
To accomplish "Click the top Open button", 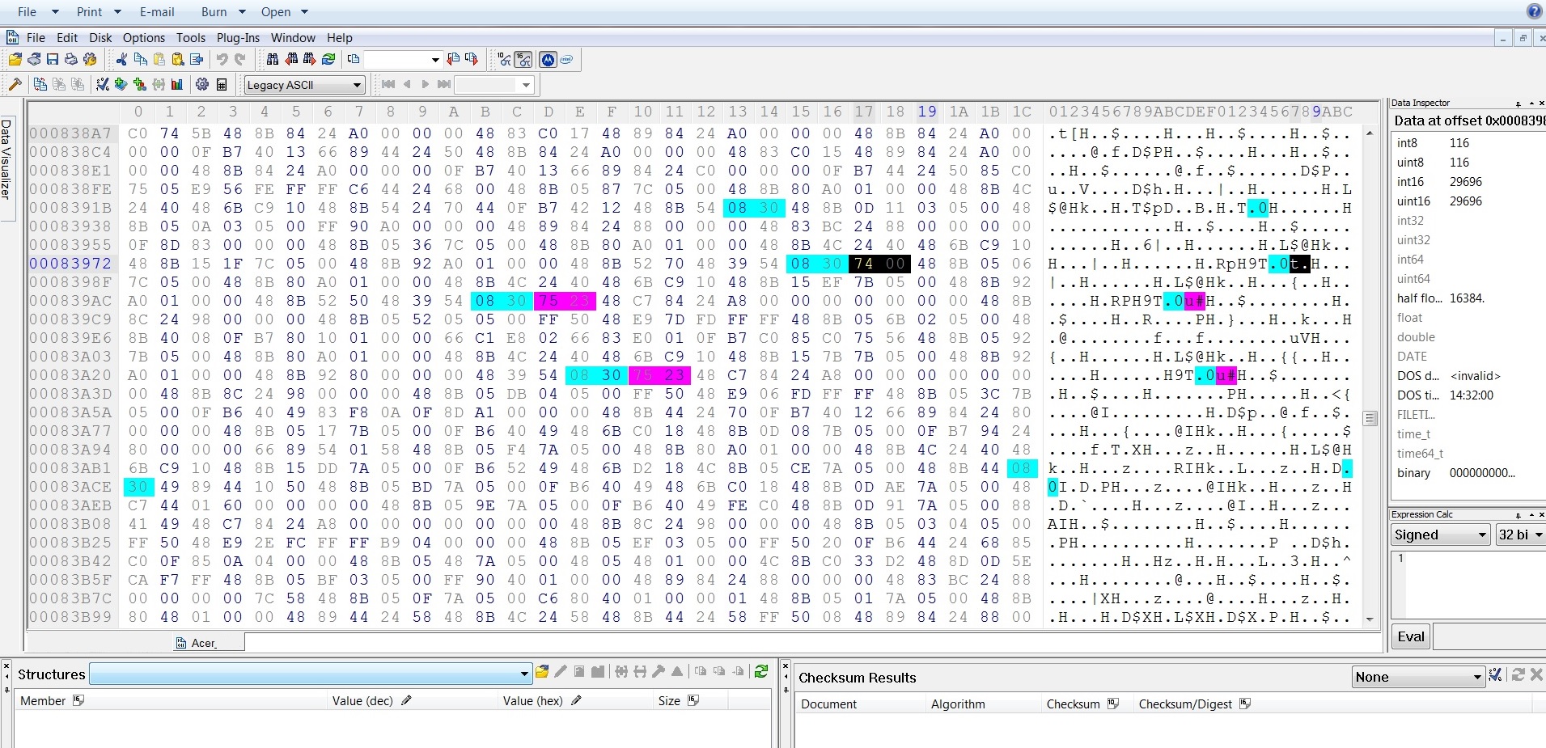I will (276, 12).
